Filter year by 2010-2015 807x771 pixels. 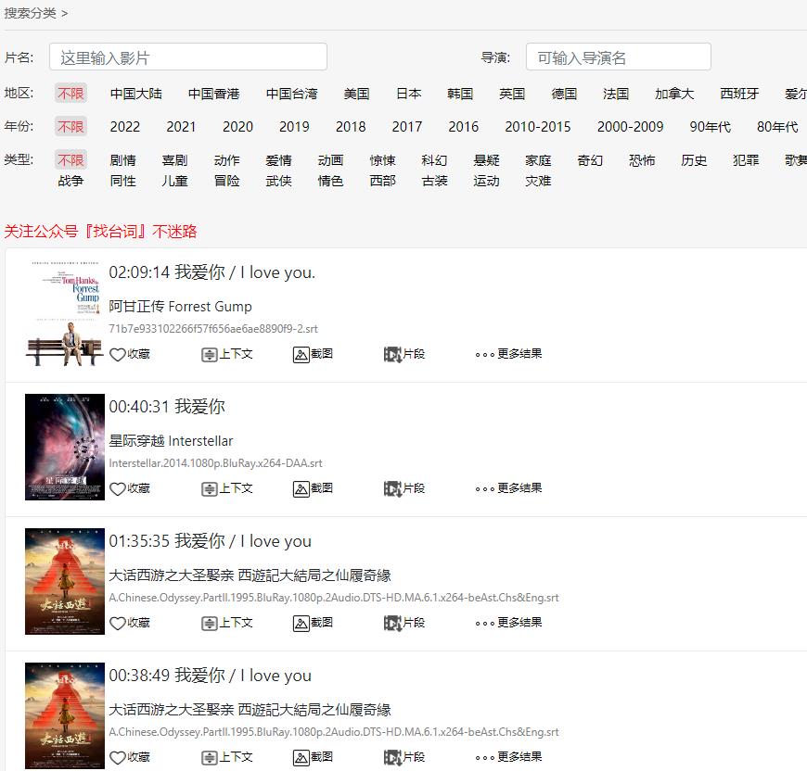pyautogui.click(x=538, y=126)
